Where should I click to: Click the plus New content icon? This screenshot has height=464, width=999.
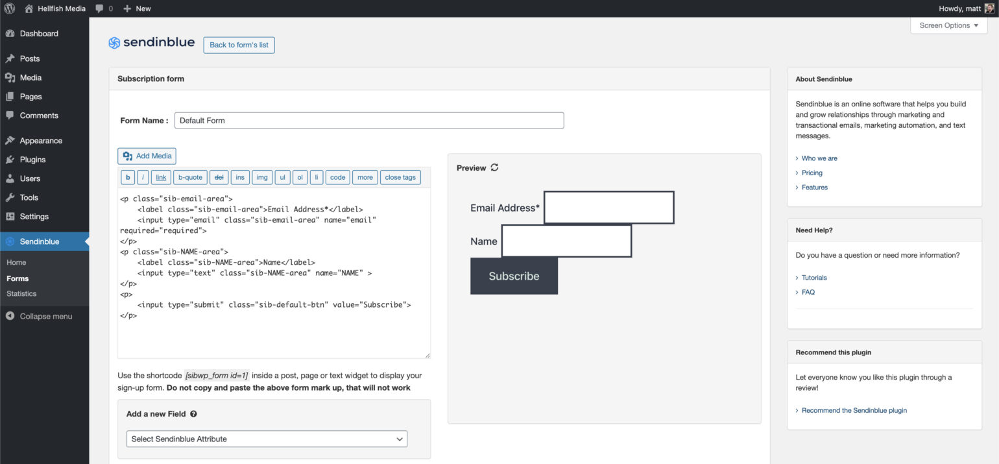[127, 8]
